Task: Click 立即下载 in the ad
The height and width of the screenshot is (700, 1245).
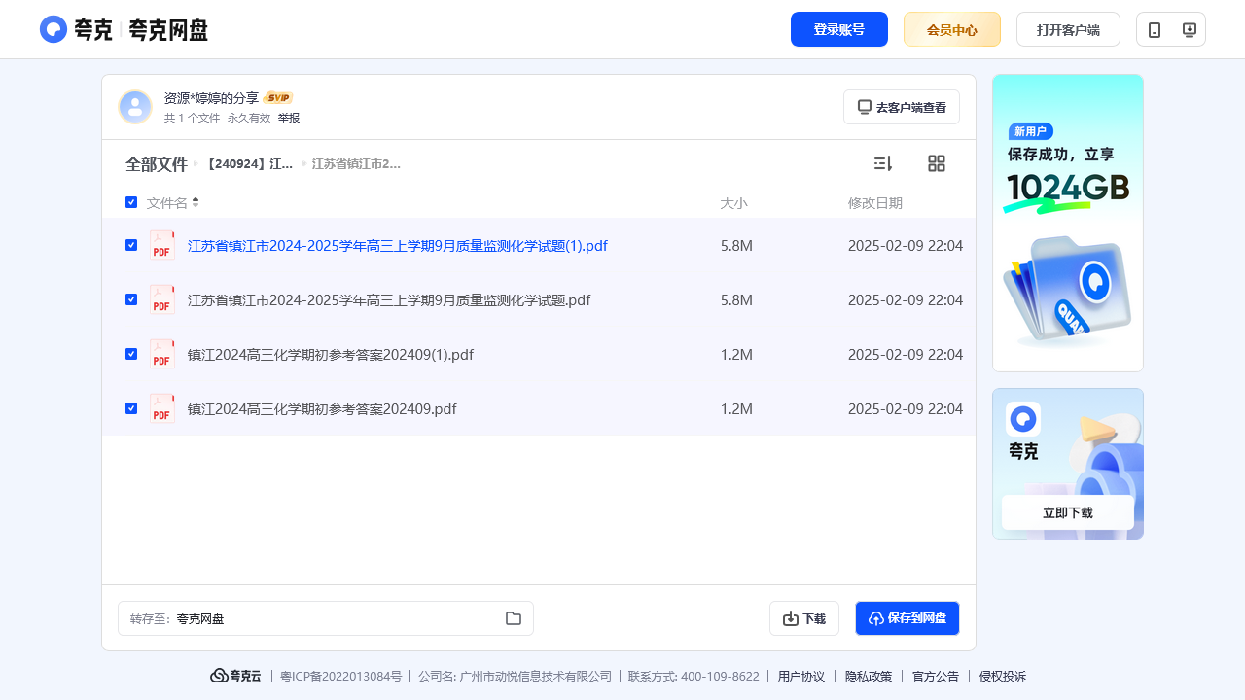Action: tap(1068, 512)
